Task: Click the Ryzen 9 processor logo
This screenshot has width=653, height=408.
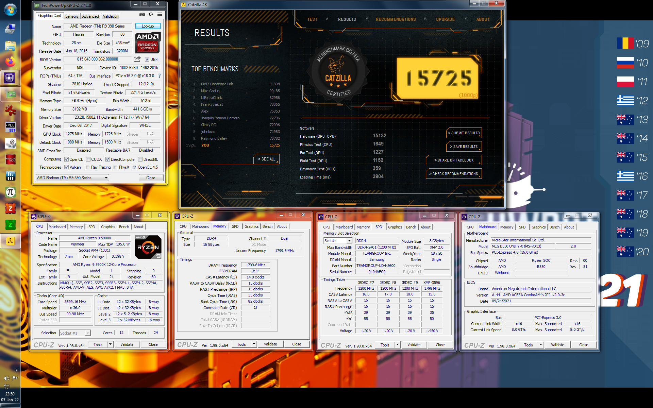Action: pos(148,247)
